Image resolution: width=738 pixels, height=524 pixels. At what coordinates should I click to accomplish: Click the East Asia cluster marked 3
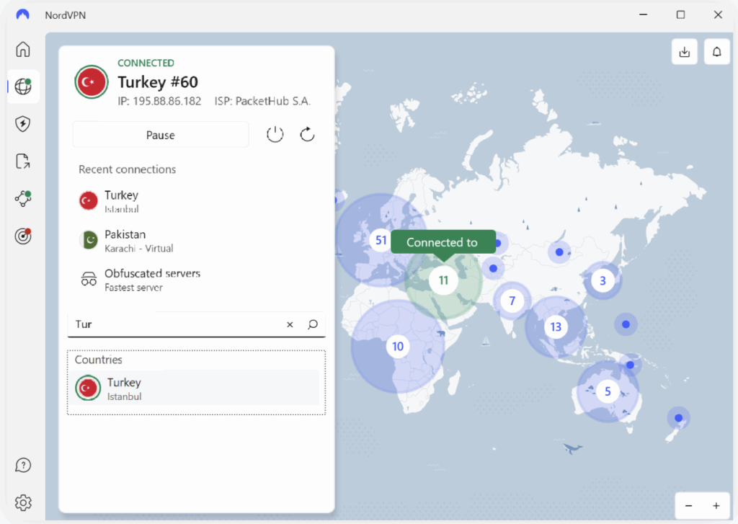point(603,281)
